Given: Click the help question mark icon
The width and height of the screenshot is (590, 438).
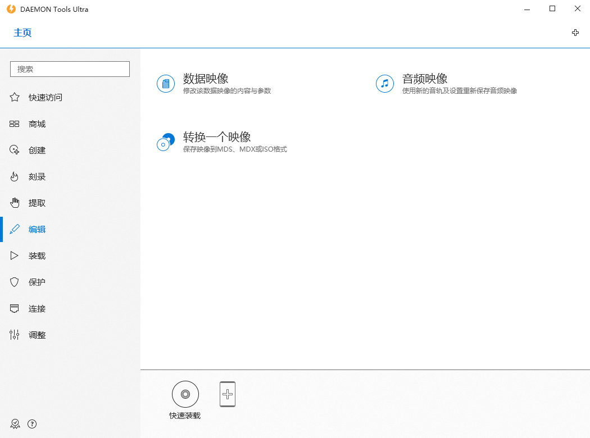Looking at the screenshot, I should [x=32, y=424].
